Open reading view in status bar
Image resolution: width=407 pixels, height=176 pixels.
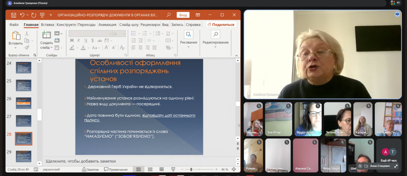click(x=161, y=170)
